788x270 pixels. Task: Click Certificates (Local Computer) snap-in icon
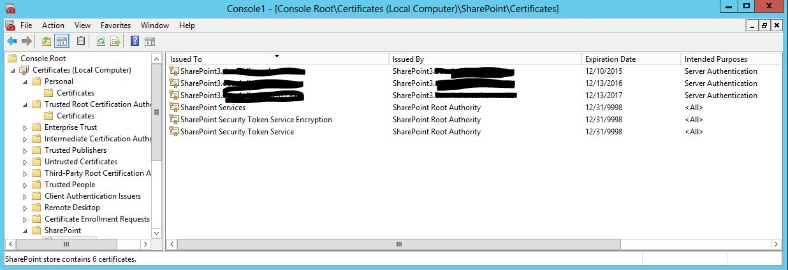pos(25,70)
